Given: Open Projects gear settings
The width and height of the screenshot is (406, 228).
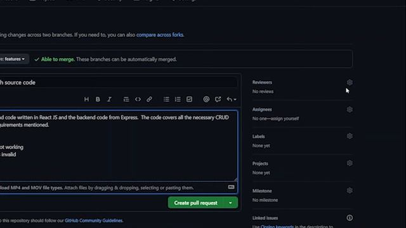Looking at the screenshot, I should 350,163.
